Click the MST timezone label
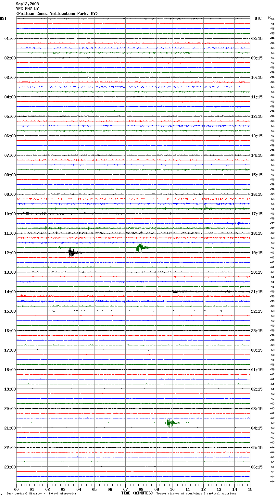276x498 pixels. 3,19
